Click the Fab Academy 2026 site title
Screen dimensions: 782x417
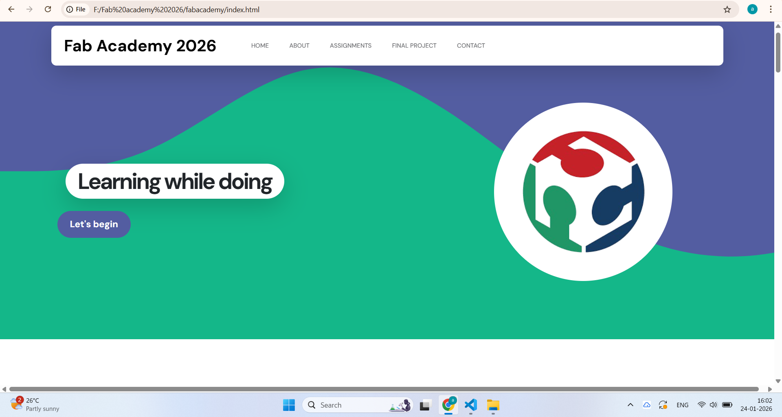click(x=140, y=46)
